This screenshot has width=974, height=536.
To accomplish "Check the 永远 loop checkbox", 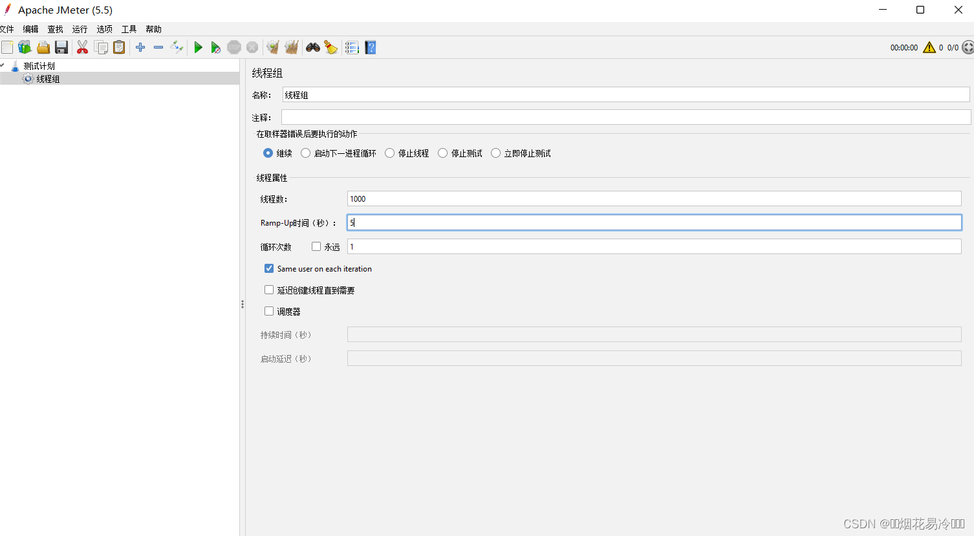I will coord(316,246).
